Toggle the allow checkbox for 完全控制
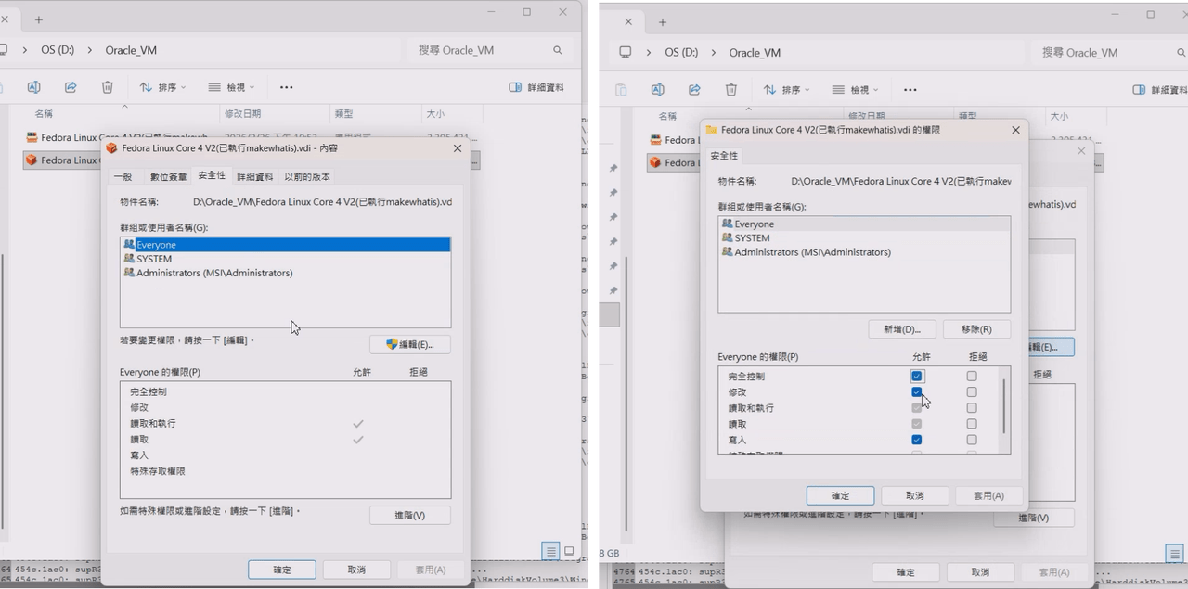 pos(917,377)
